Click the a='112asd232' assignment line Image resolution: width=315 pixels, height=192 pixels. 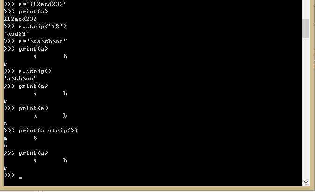35,4
